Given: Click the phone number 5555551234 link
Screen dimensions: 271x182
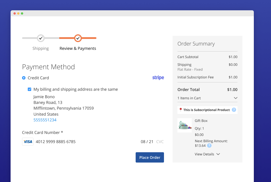Looking at the screenshot, I should pyautogui.click(x=45, y=120).
